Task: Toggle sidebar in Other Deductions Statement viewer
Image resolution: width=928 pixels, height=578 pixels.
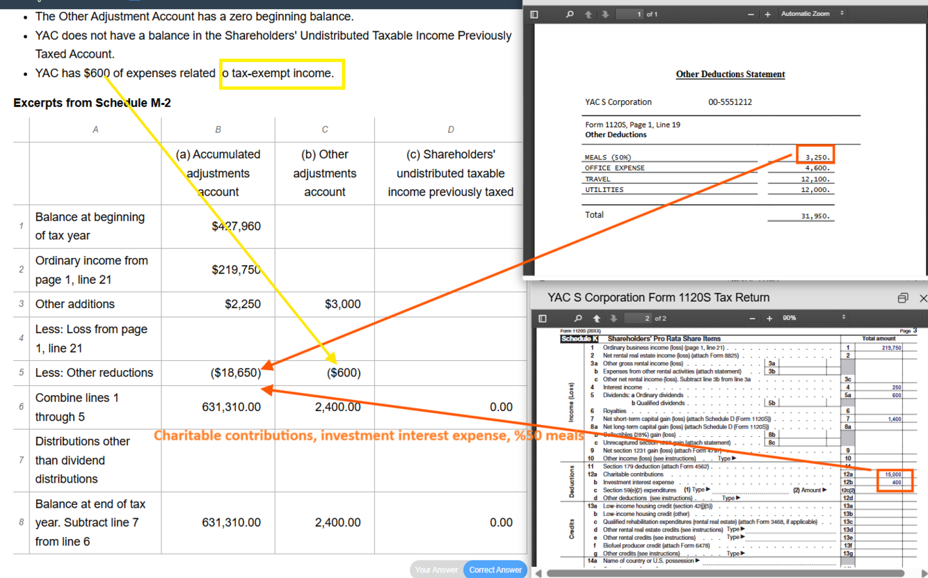Action: [534, 14]
